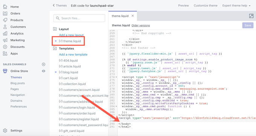Expand code editor to fullscreen
The height and width of the screenshot is (136, 256).
[x=251, y=16]
